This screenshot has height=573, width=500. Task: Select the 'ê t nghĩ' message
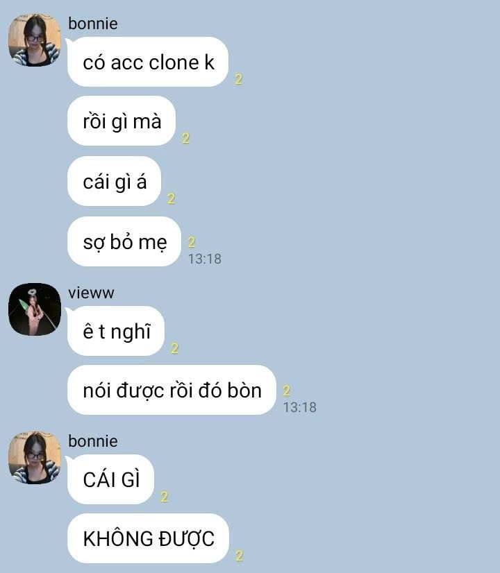tap(116, 331)
